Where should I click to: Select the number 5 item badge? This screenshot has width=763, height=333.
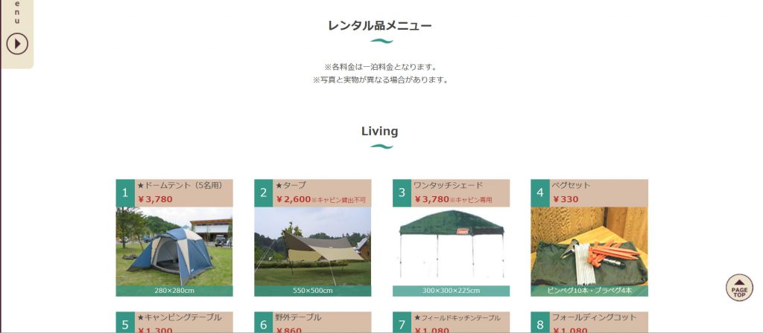[125, 323]
